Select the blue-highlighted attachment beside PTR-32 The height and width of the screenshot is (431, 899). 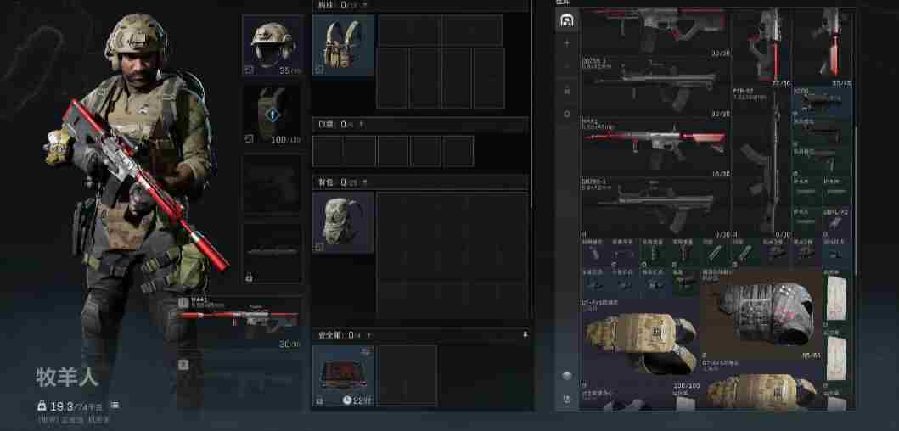tap(822, 102)
